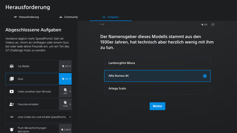
Task: Select the Aufgaben tab
Action: click(x=111, y=17)
